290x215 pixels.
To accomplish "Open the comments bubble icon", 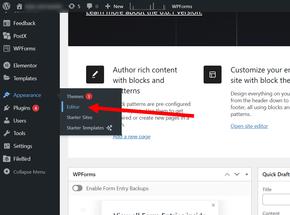I will click(89, 6).
